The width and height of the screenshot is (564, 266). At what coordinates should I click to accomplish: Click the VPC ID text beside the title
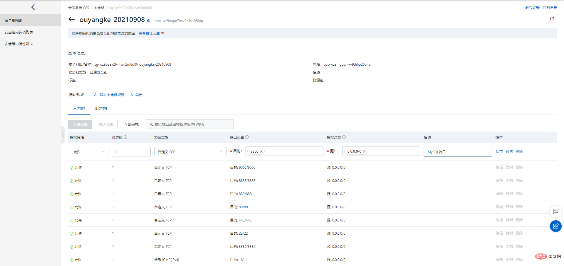[179, 21]
